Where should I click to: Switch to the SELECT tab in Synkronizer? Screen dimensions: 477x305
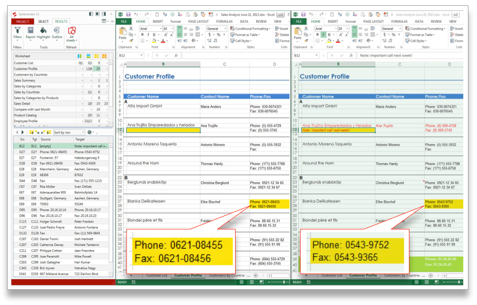(43, 21)
